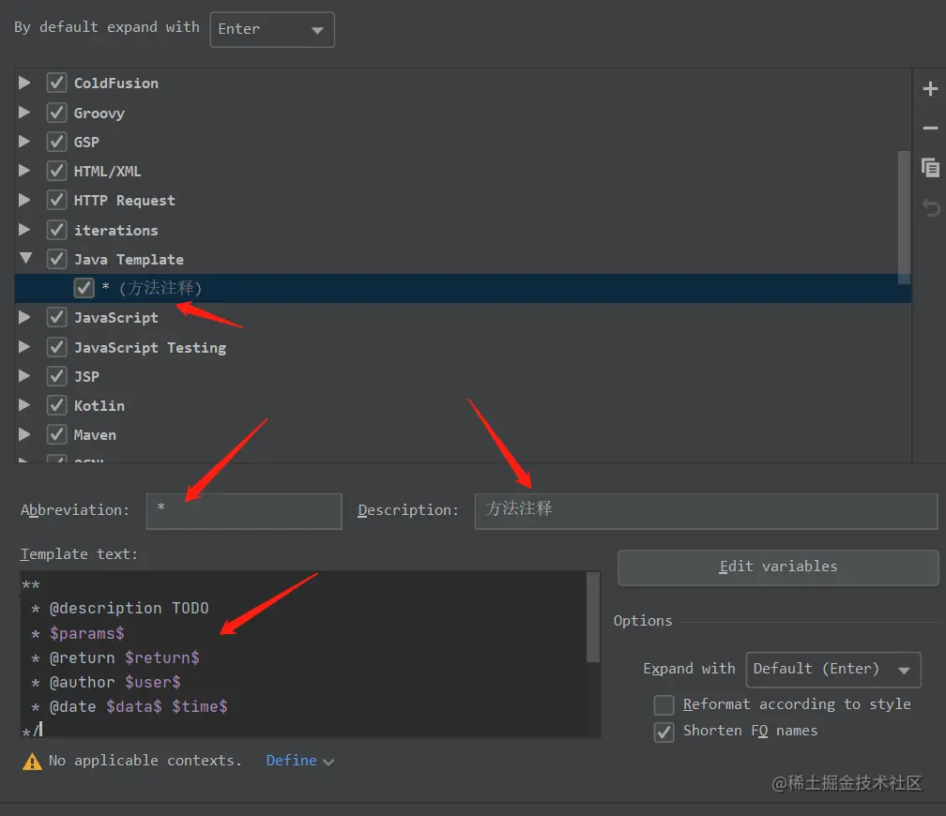The image size is (946, 816).
Task: Toggle the GSP group checkbox
Action: (56, 141)
